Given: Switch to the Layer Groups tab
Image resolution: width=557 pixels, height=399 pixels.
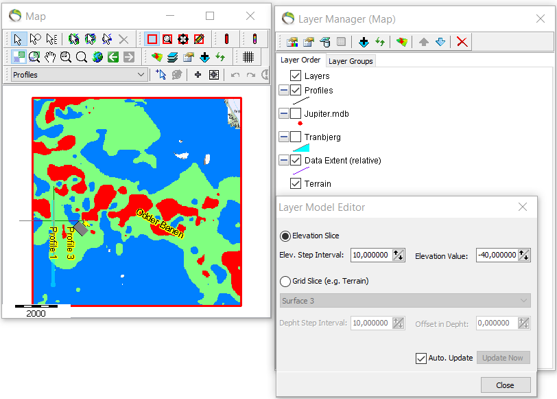Looking at the screenshot, I should [352, 60].
